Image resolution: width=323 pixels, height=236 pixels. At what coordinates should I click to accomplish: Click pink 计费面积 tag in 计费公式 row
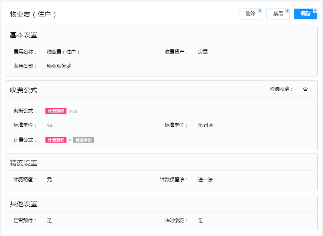pyautogui.click(x=56, y=140)
